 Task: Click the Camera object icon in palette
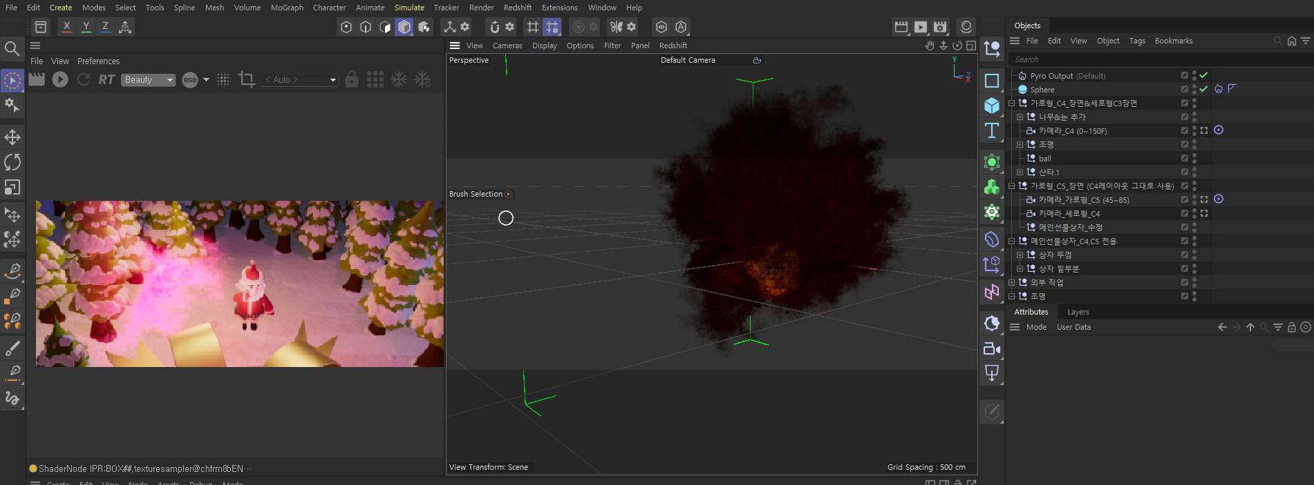pyautogui.click(x=992, y=348)
